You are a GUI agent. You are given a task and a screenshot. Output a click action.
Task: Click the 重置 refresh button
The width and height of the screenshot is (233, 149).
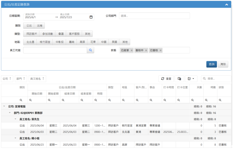166,79
